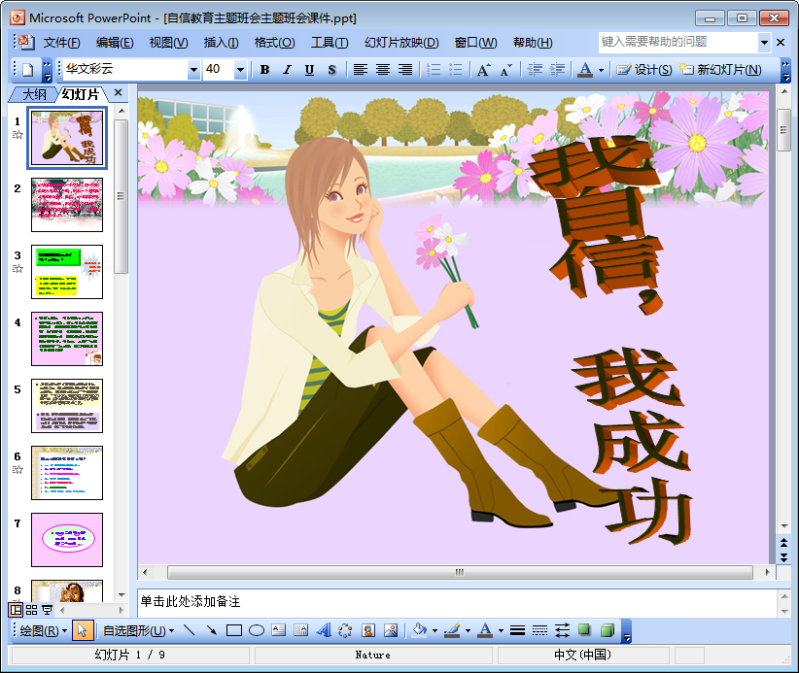799x673 pixels.
Task: Play animation star icon of slide 6
Action: click(17, 470)
